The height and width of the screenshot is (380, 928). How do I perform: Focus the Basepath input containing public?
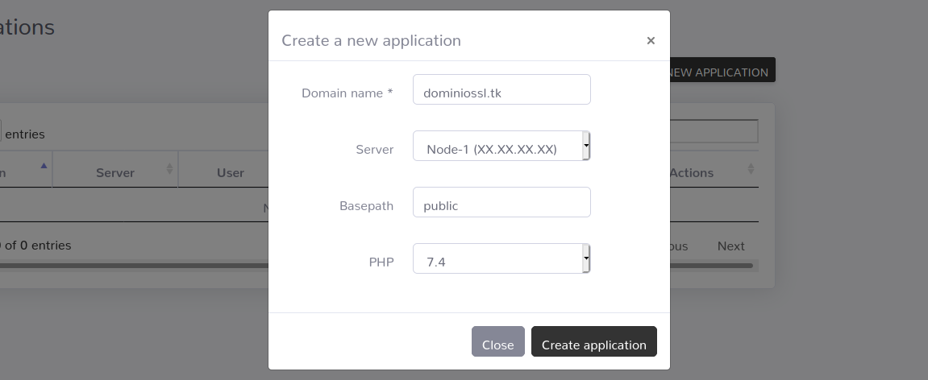(501, 202)
